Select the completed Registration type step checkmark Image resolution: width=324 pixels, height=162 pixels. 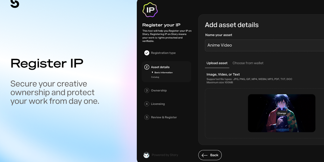(x=147, y=53)
